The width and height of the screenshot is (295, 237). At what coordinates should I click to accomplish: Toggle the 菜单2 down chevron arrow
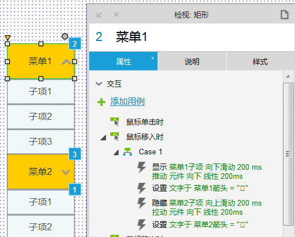66,172
